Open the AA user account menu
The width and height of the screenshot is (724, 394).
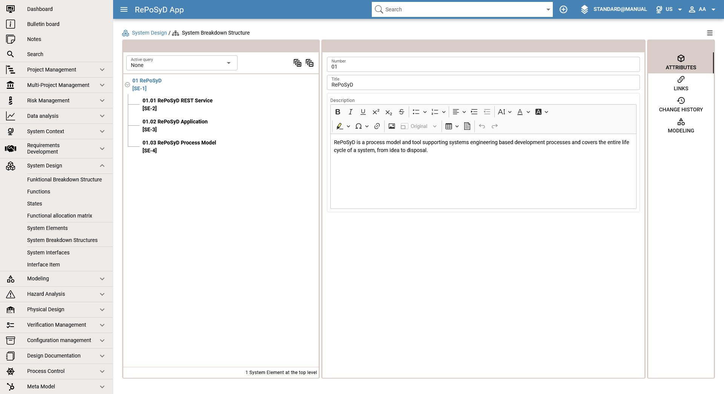pyautogui.click(x=702, y=9)
